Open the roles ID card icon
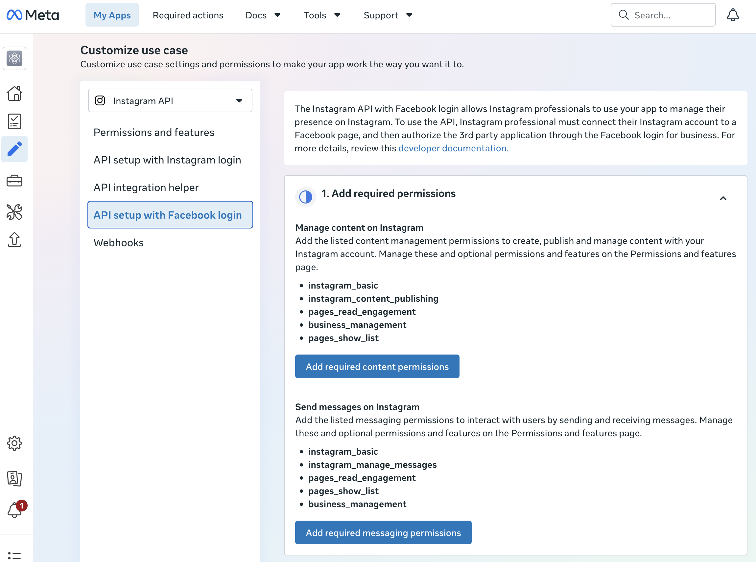The width and height of the screenshot is (756, 562). pyautogui.click(x=14, y=479)
